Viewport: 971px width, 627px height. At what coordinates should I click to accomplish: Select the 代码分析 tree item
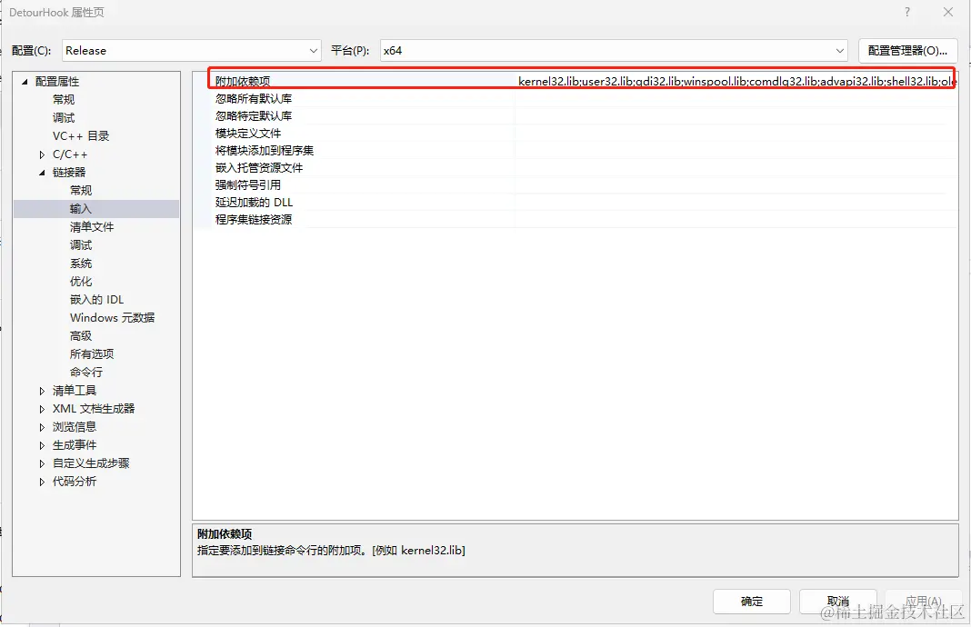point(75,482)
